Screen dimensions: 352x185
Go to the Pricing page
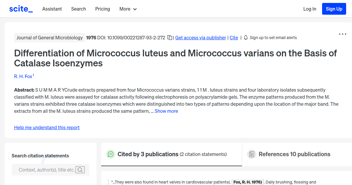(102, 9)
